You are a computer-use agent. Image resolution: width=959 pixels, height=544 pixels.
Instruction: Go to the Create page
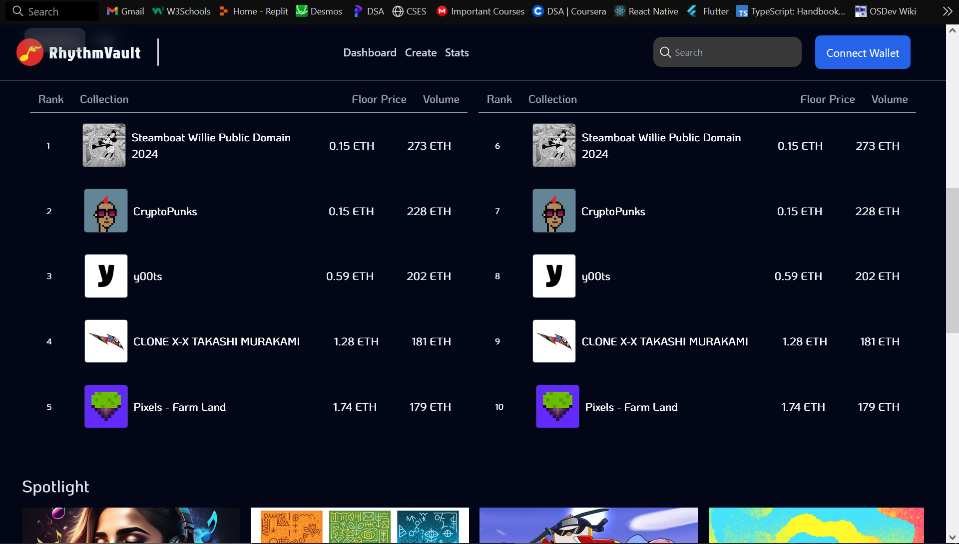(x=421, y=52)
